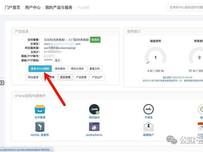Click the phpMyAdmin text link
The image size is (203, 152).
click(x=94, y=135)
